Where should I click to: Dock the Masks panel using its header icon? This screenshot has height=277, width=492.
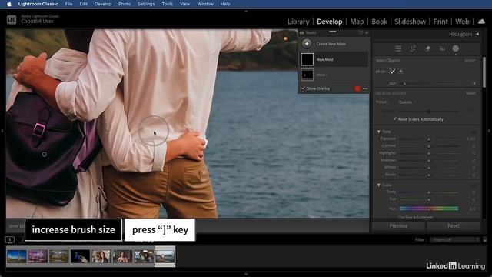click(361, 32)
